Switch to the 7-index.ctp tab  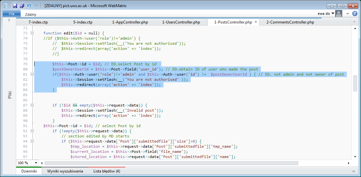tap(38, 22)
